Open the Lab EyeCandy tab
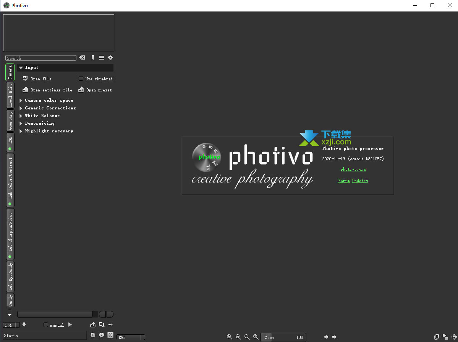Viewport: 458px width, 342px height. click(x=10, y=277)
